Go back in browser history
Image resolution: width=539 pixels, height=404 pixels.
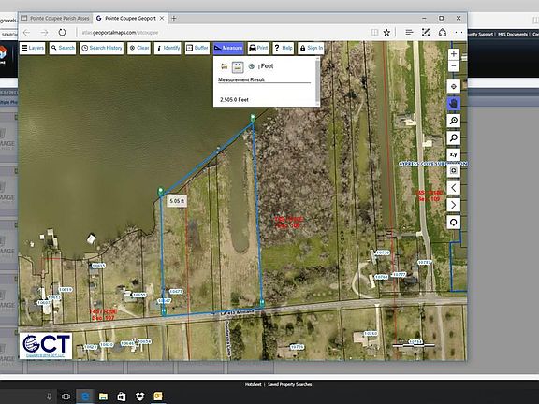coord(26,33)
